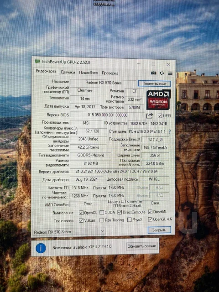This screenshot has width=219, height=292.
Task: Click the bus width value 256 bit
Action: 155,155
